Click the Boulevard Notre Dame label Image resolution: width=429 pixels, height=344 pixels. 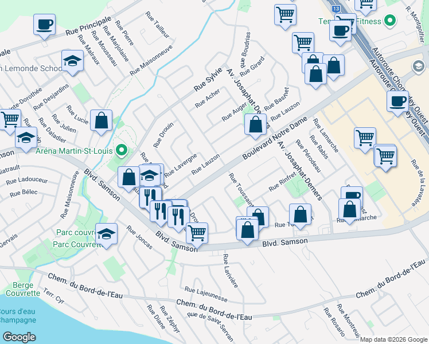tap(275, 138)
